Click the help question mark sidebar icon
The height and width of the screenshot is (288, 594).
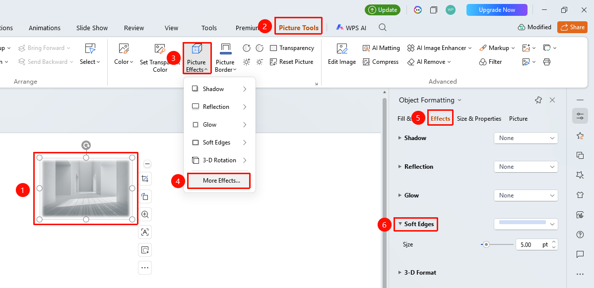[580, 235]
